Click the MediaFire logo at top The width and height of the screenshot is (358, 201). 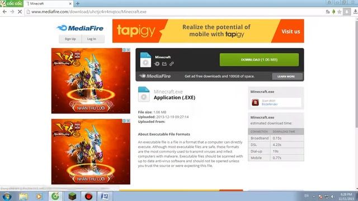tap(80, 28)
